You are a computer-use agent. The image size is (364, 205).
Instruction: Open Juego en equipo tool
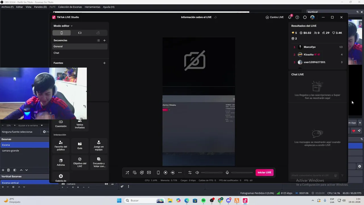tap(99, 145)
